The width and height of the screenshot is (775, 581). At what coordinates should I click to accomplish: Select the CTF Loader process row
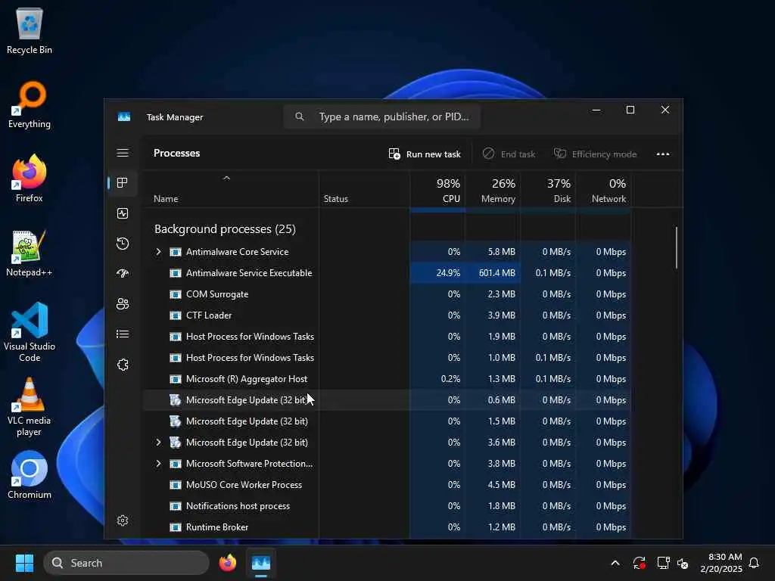[387, 315]
